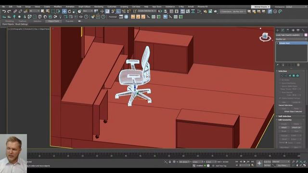Viewport: 308px width, 173px height.
Task: Open the Display panel icon
Action: [298, 30]
